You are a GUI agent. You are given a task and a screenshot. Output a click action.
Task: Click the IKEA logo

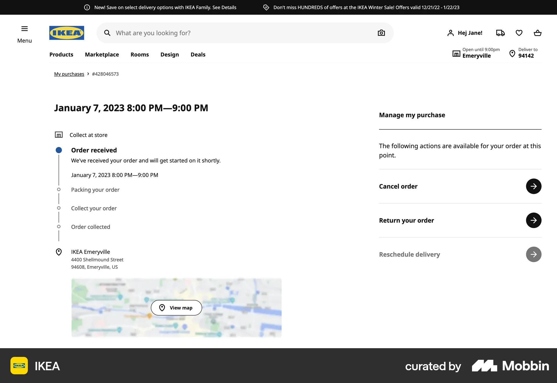click(66, 33)
